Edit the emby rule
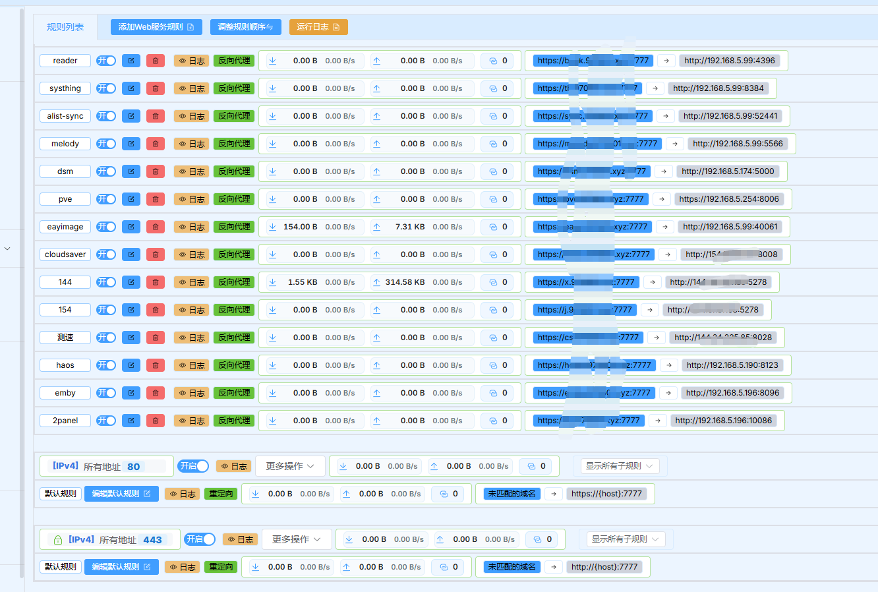The height and width of the screenshot is (592, 878). pyautogui.click(x=131, y=393)
